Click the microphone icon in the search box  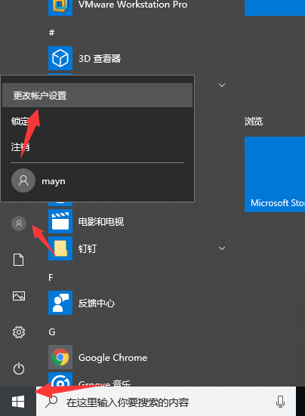pos(280,402)
